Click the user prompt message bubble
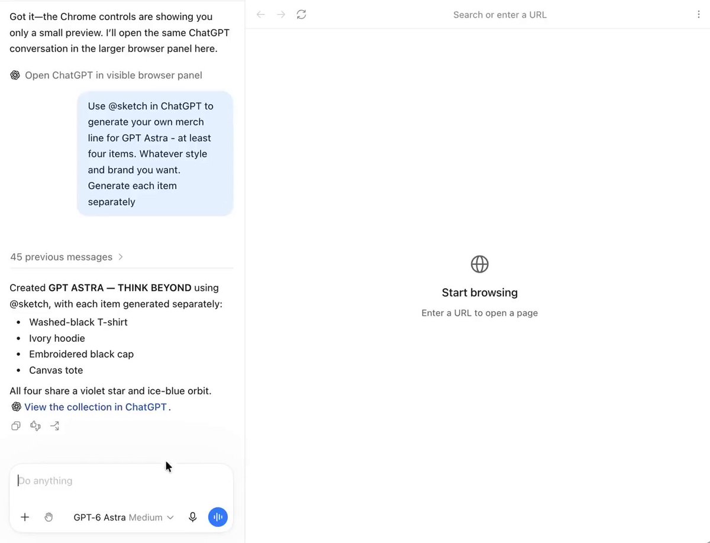 155,154
